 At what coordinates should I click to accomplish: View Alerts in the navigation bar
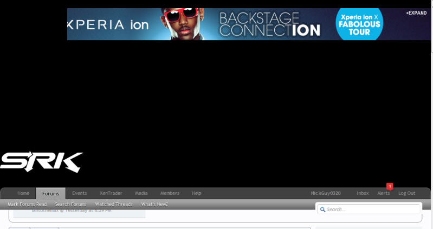coord(384,193)
